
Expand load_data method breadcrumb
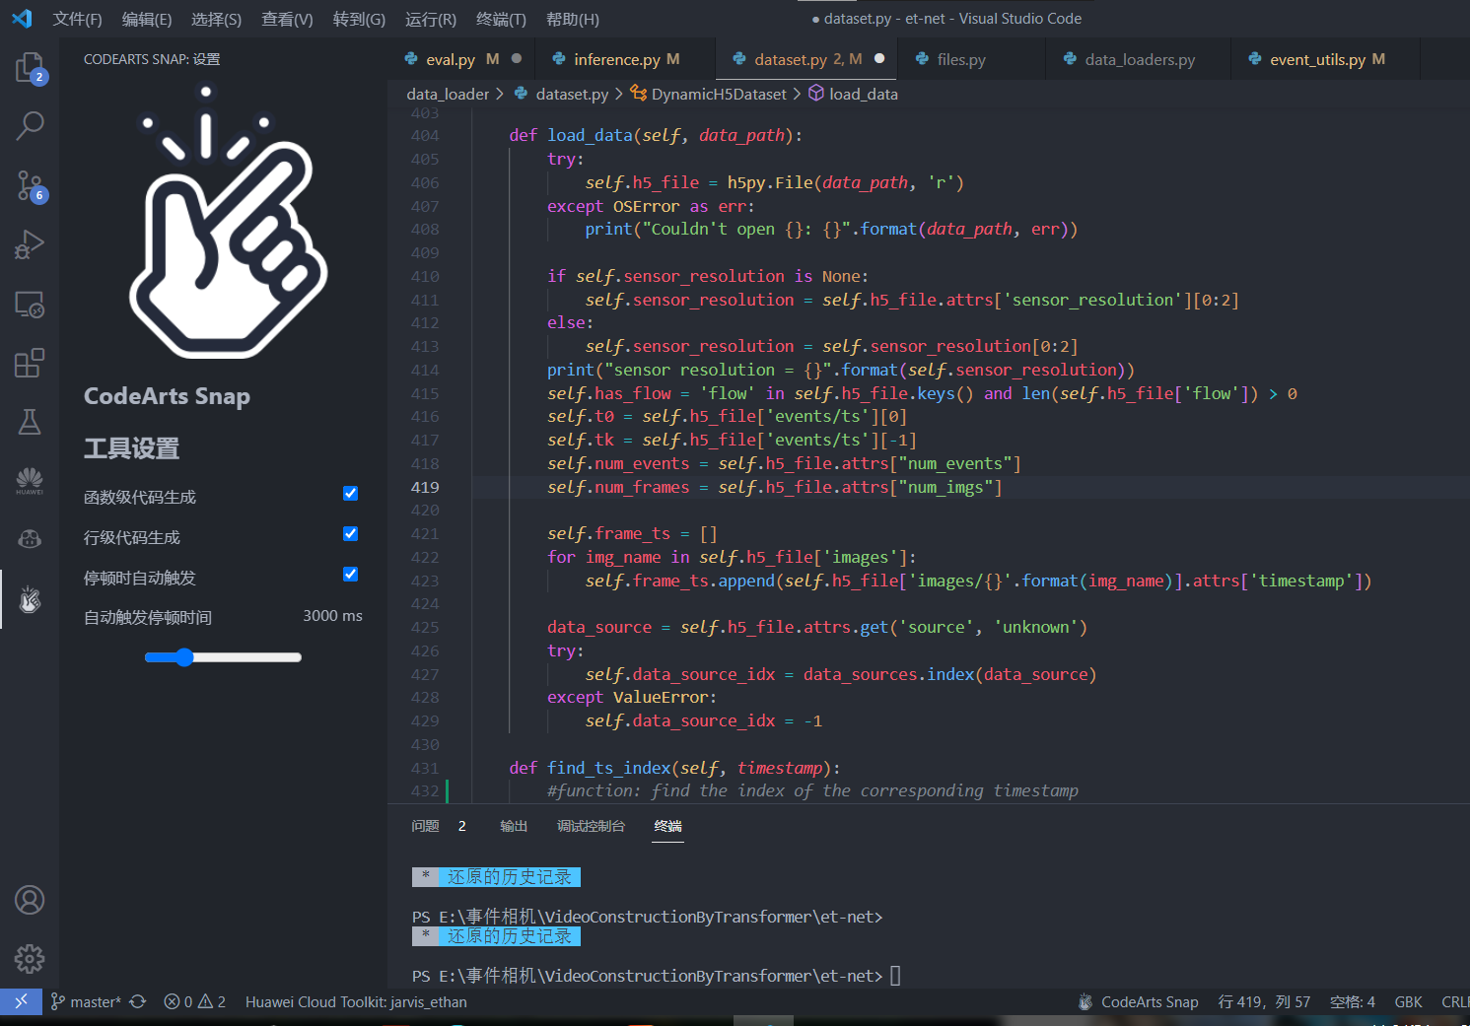(853, 94)
